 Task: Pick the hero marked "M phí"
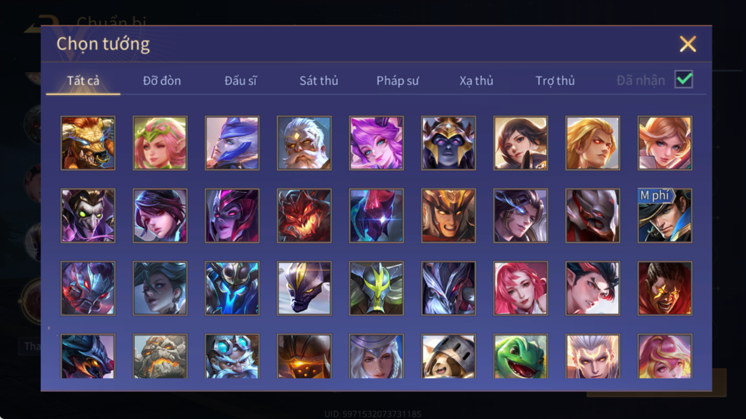point(665,216)
